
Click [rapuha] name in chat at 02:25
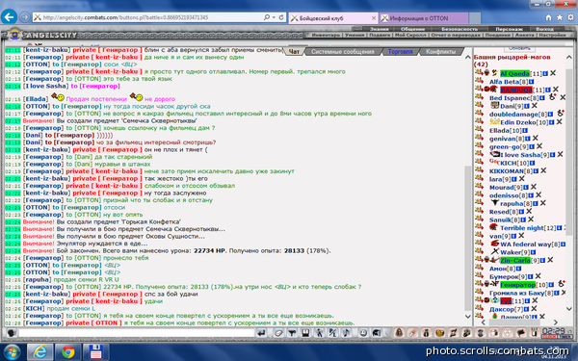click(x=38, y=279)
